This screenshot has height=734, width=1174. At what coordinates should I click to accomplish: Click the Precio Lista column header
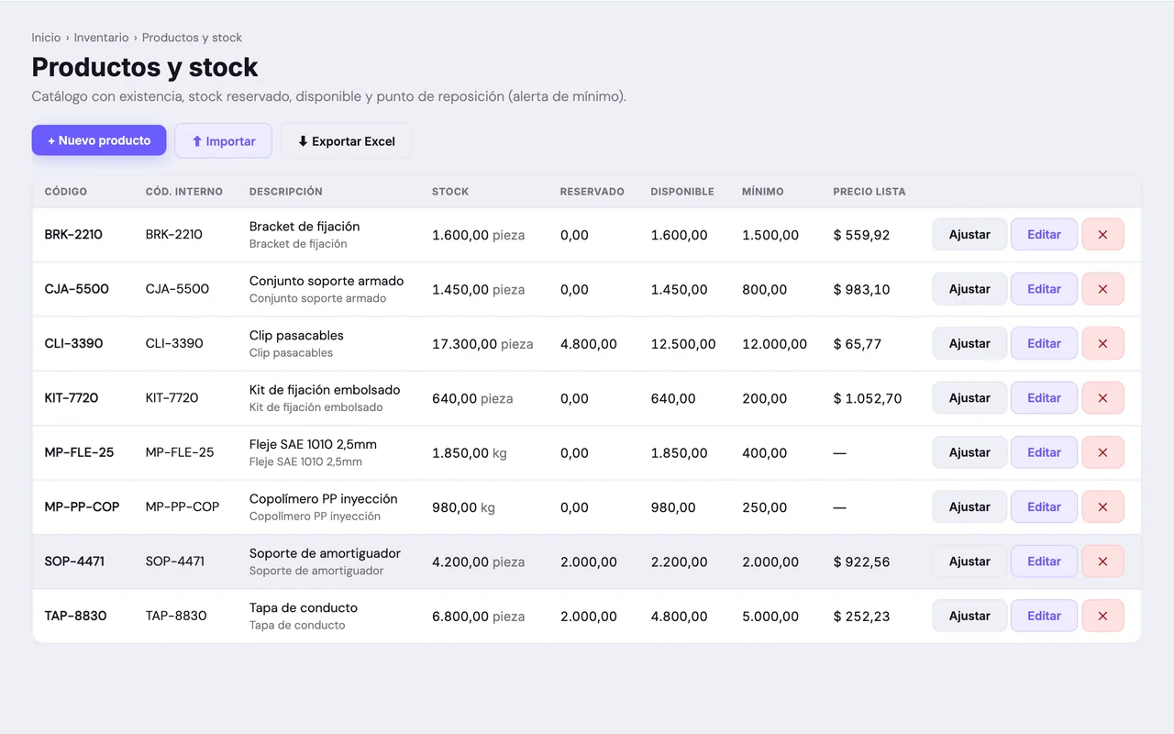[x=869, y=192]
